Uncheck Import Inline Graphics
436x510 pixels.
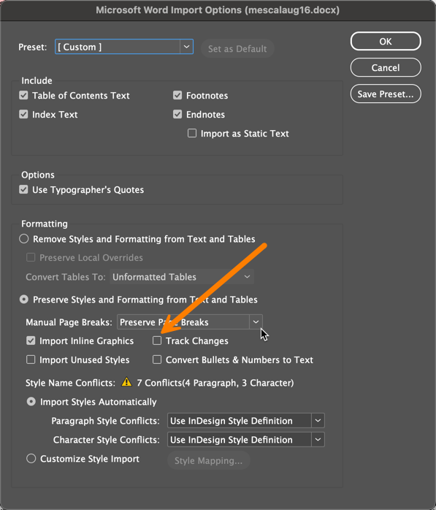(31, 340)
